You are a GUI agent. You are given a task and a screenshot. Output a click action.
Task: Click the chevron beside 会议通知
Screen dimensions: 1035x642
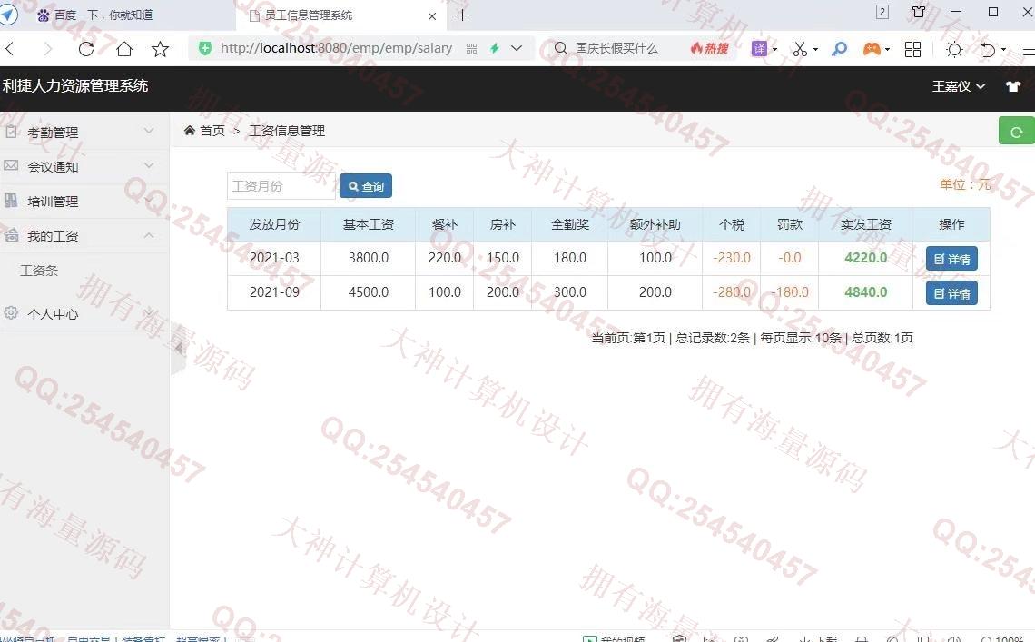click(149, 165)
